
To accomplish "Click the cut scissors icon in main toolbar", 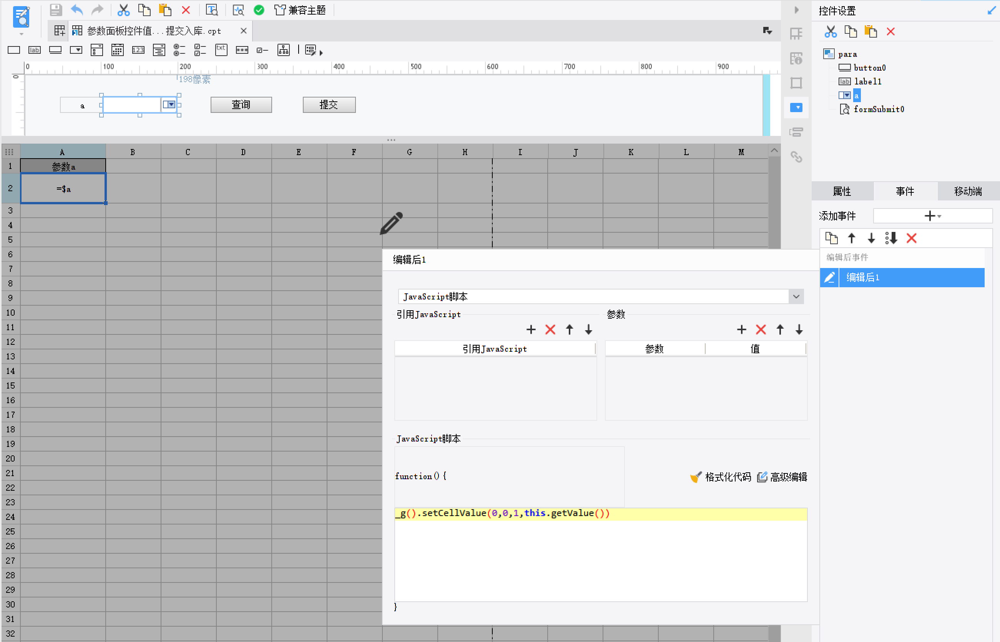I will (x=123, y=10).
